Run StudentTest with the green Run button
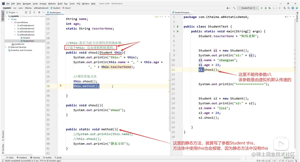 pos(262,8)
